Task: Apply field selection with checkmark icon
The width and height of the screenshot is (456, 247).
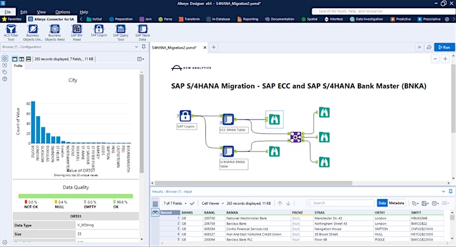Action: tap(192, 203)
